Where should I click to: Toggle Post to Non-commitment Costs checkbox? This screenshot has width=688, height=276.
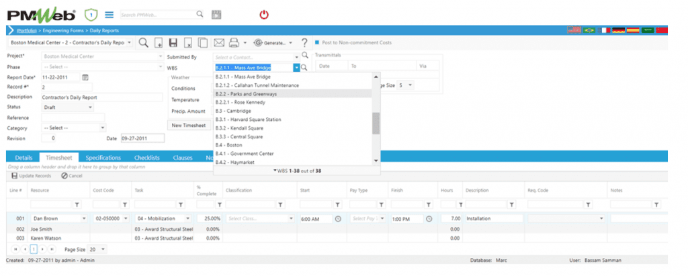point(317,42)
